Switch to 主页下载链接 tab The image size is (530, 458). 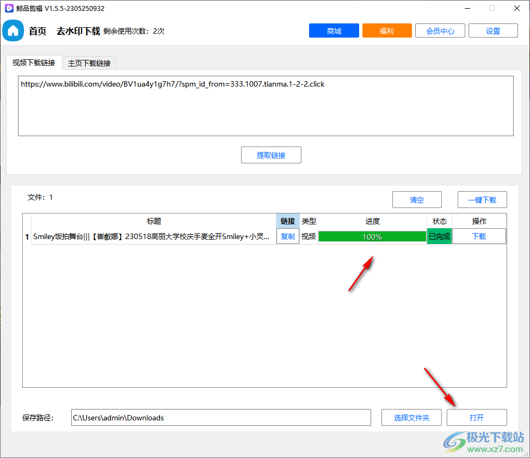pos(89,63)
